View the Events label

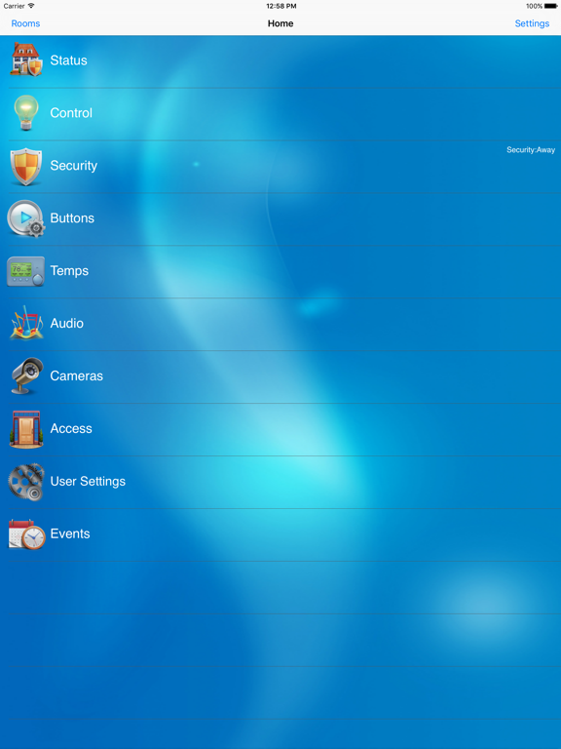click(70, 533)
